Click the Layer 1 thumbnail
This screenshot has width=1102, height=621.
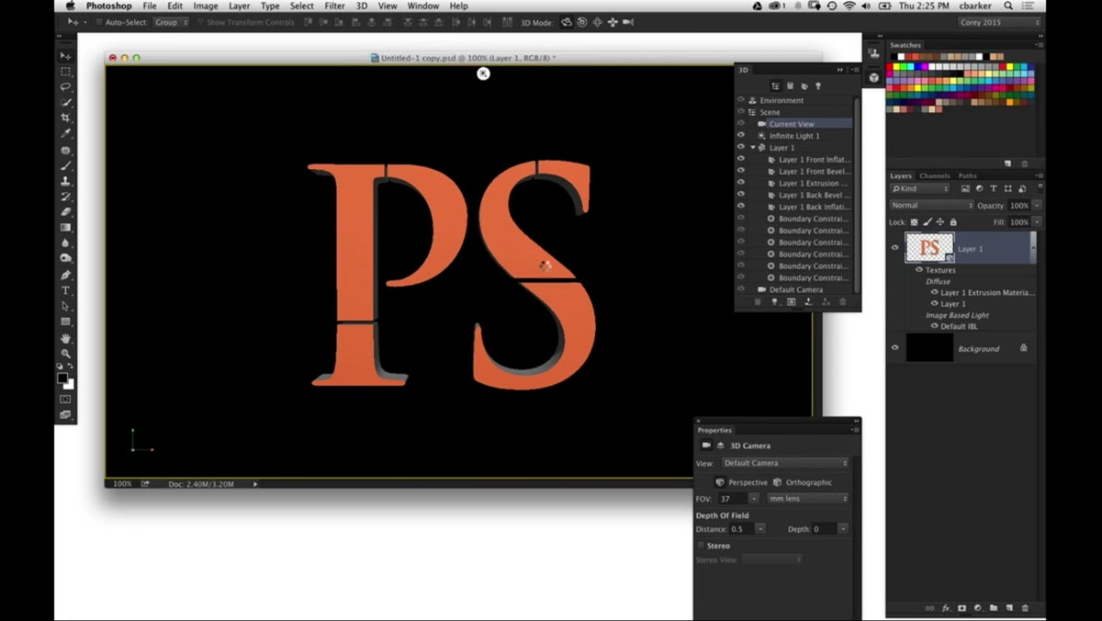[930, 248]
